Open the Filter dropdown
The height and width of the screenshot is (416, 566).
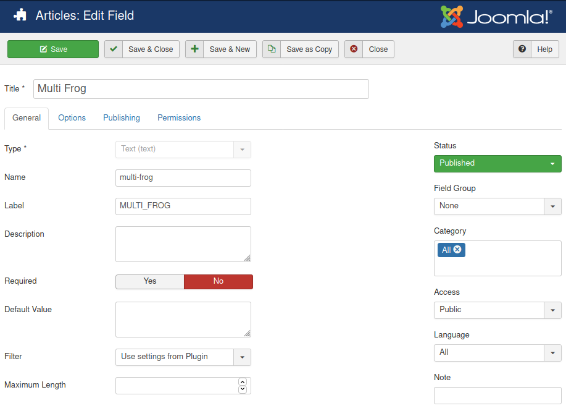(183, 357)
